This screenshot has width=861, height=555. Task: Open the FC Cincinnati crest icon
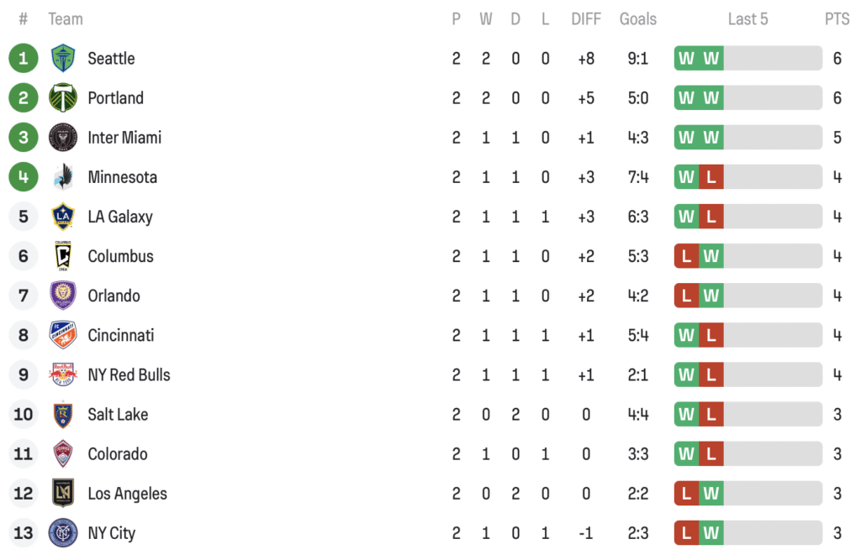62,334
